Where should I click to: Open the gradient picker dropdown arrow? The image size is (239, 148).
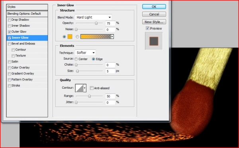[x=112, y=37]
